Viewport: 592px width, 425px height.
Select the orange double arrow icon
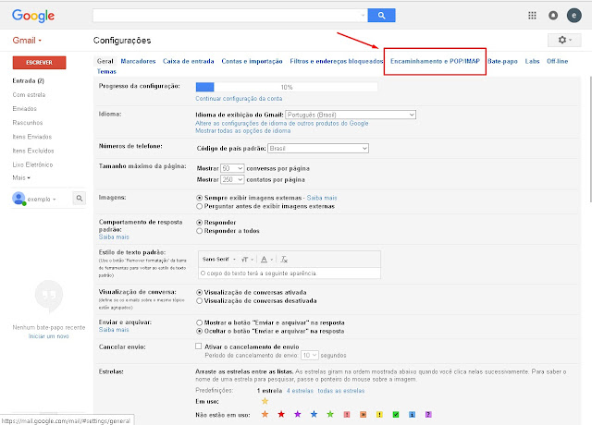click(x=363, y=415)
